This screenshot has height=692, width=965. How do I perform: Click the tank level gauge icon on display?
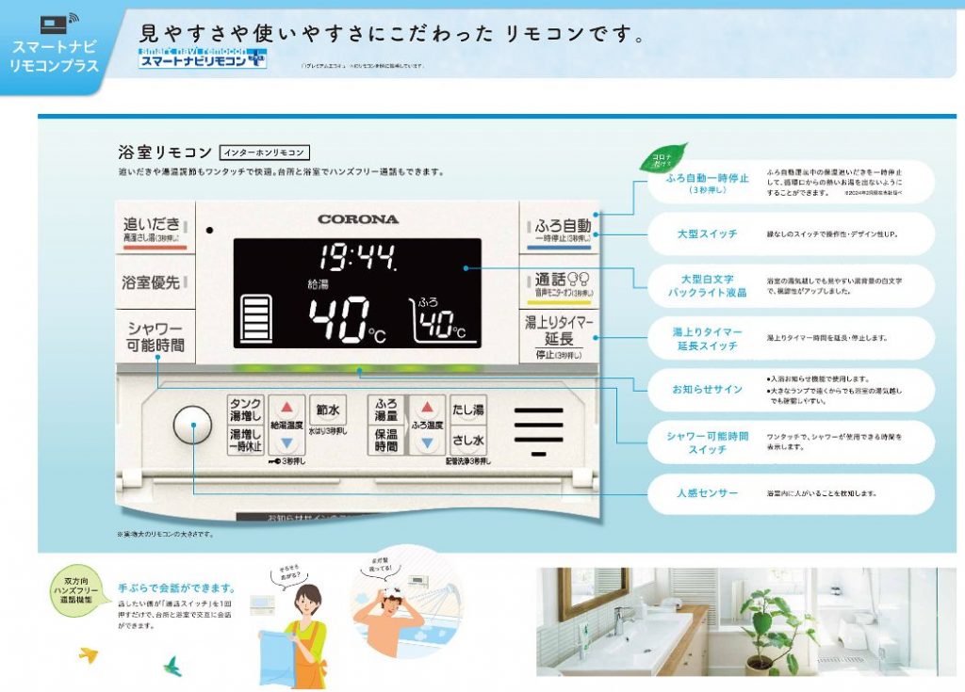(255, 318)
